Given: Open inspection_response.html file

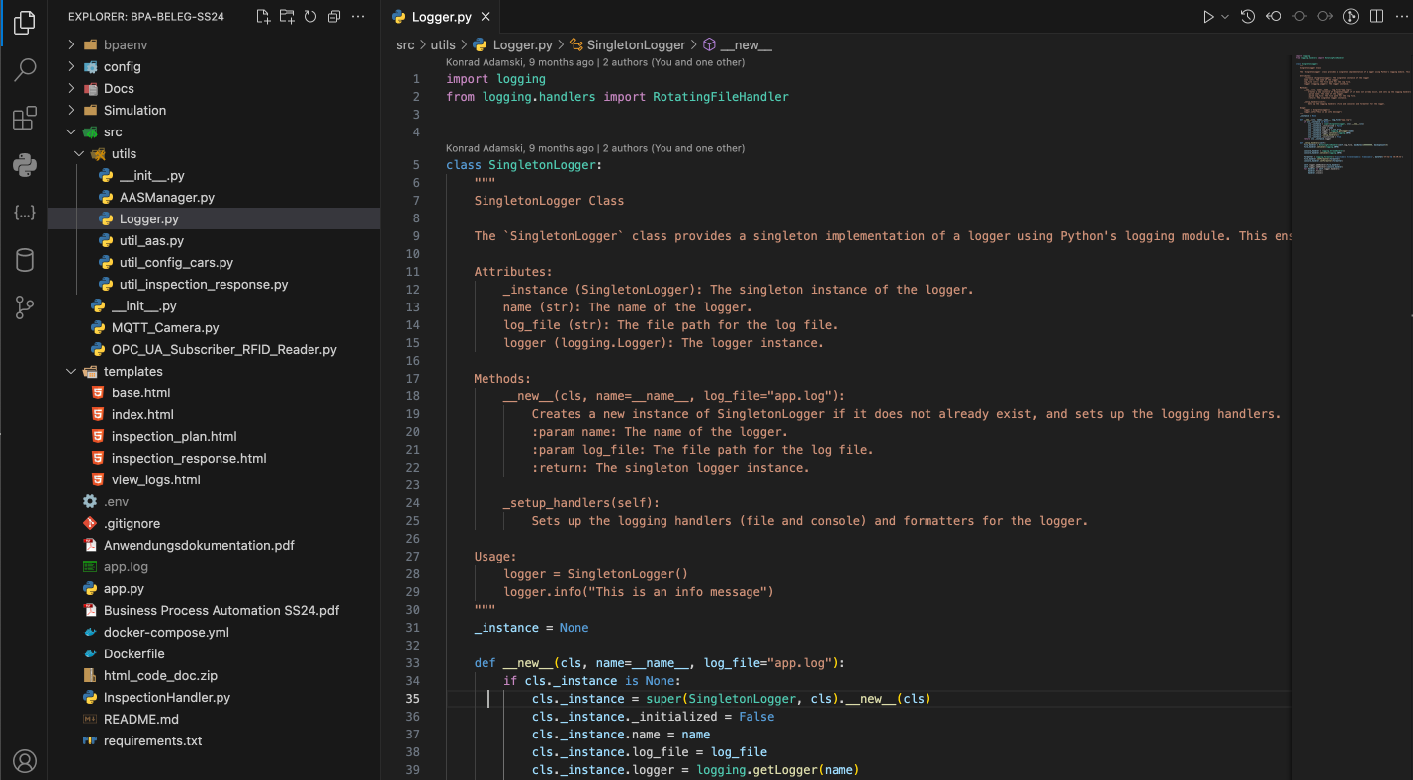Looking at the screenshot, I should 214,458.
